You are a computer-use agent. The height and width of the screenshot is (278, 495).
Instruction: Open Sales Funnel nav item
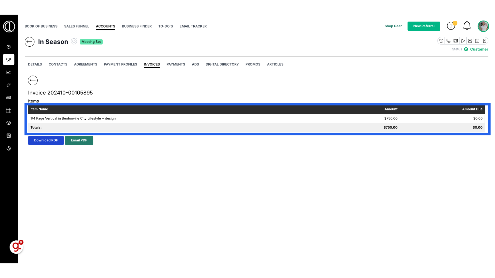click(x=77, y=26)
